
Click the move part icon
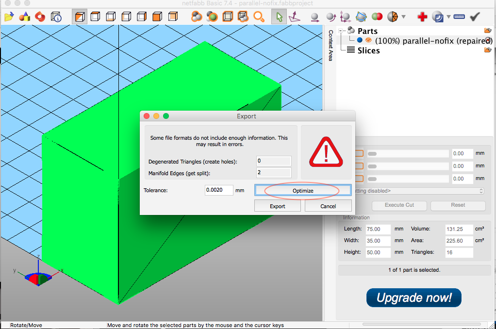pyautogui.click(x=315, y=17)
